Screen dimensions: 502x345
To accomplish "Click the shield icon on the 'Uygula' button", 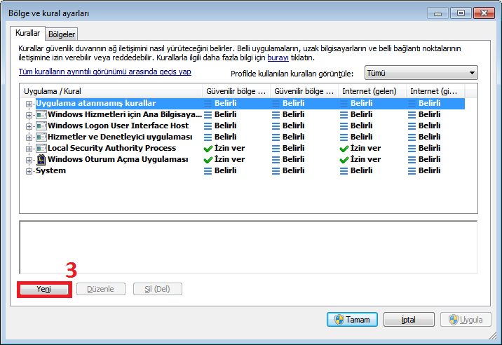I will (x=453, y=319).
